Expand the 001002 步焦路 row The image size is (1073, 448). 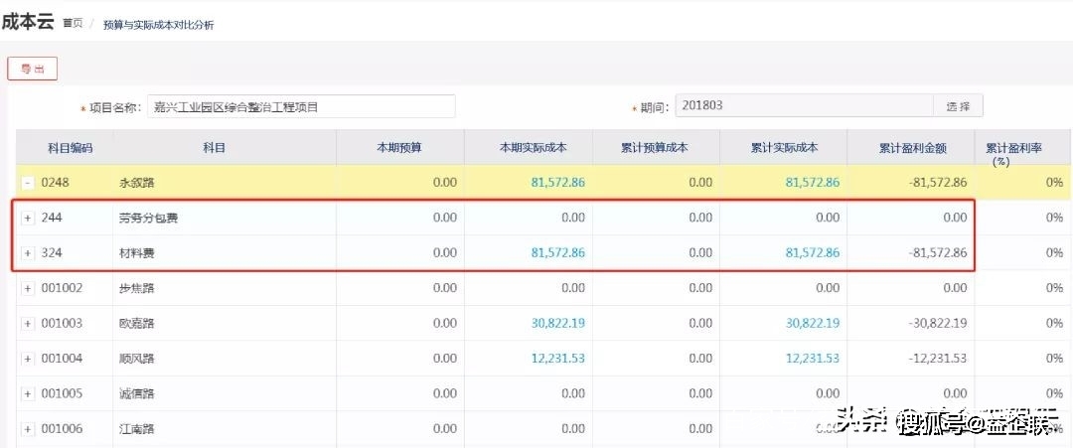pyautogui.click(x=28, y=288)
